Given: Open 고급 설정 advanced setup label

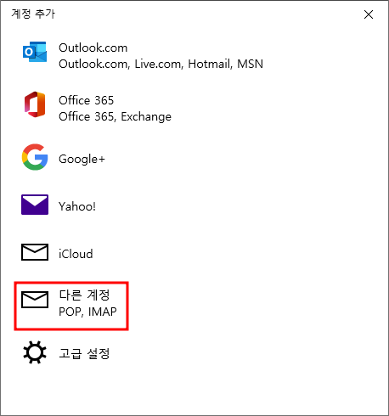Looking at the screenshot, I should tap(84, 353).
